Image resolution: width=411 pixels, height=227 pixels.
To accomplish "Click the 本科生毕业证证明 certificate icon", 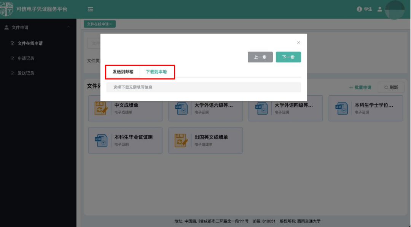I will click(101, 140).
